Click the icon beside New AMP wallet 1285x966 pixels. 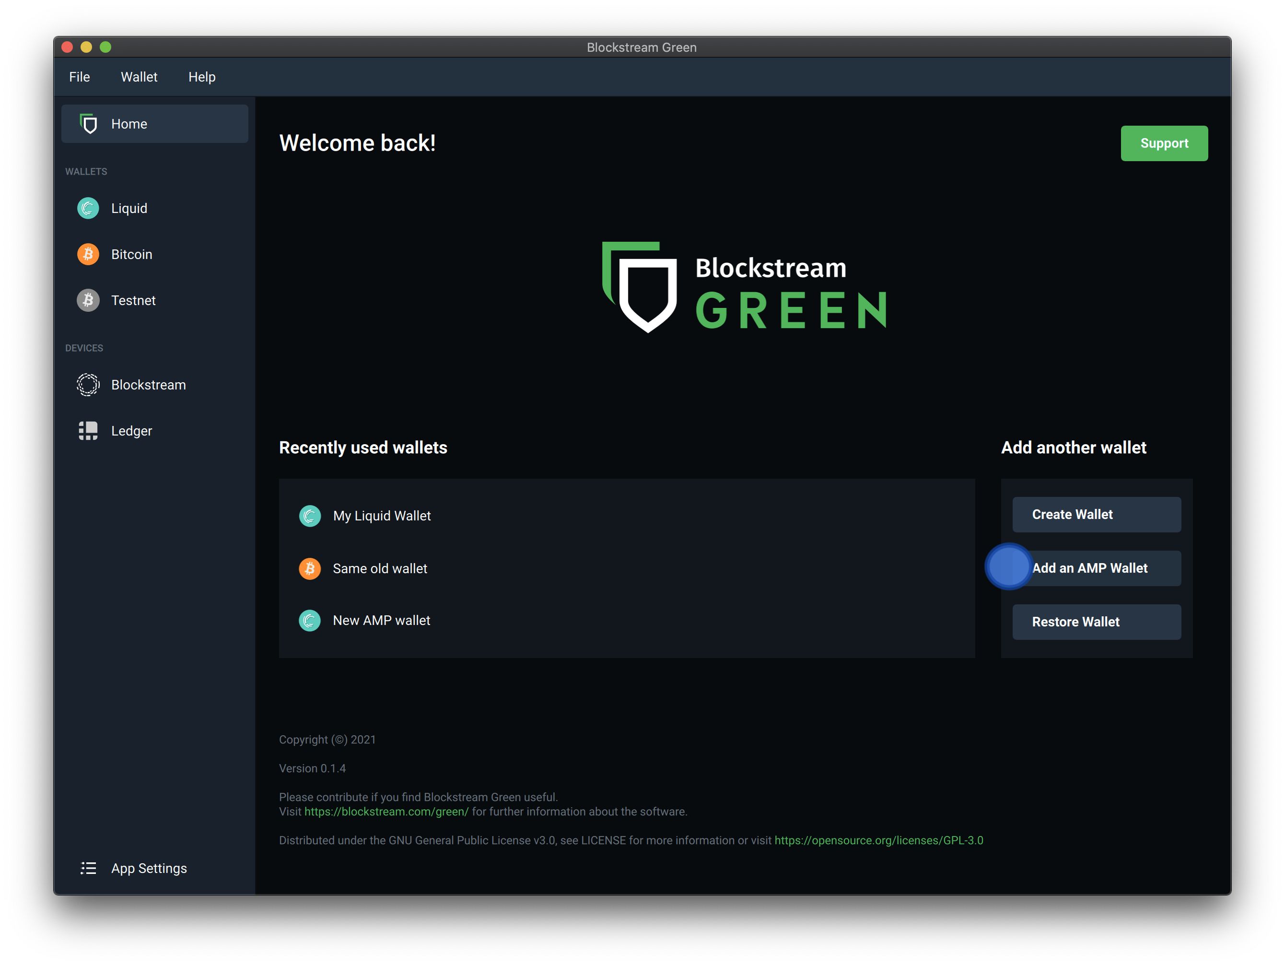(x=310, y=620)
